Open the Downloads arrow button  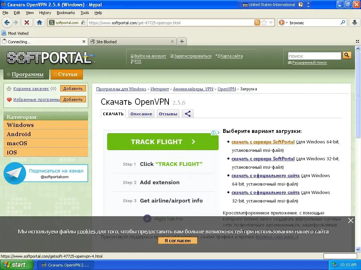(355, 22)
